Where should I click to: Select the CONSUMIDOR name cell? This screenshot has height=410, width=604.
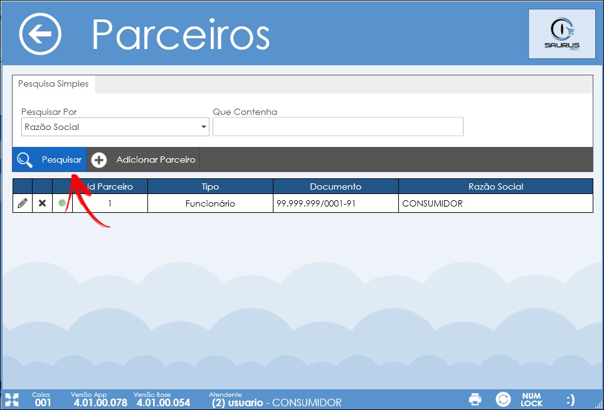click(x=495, y=203)
